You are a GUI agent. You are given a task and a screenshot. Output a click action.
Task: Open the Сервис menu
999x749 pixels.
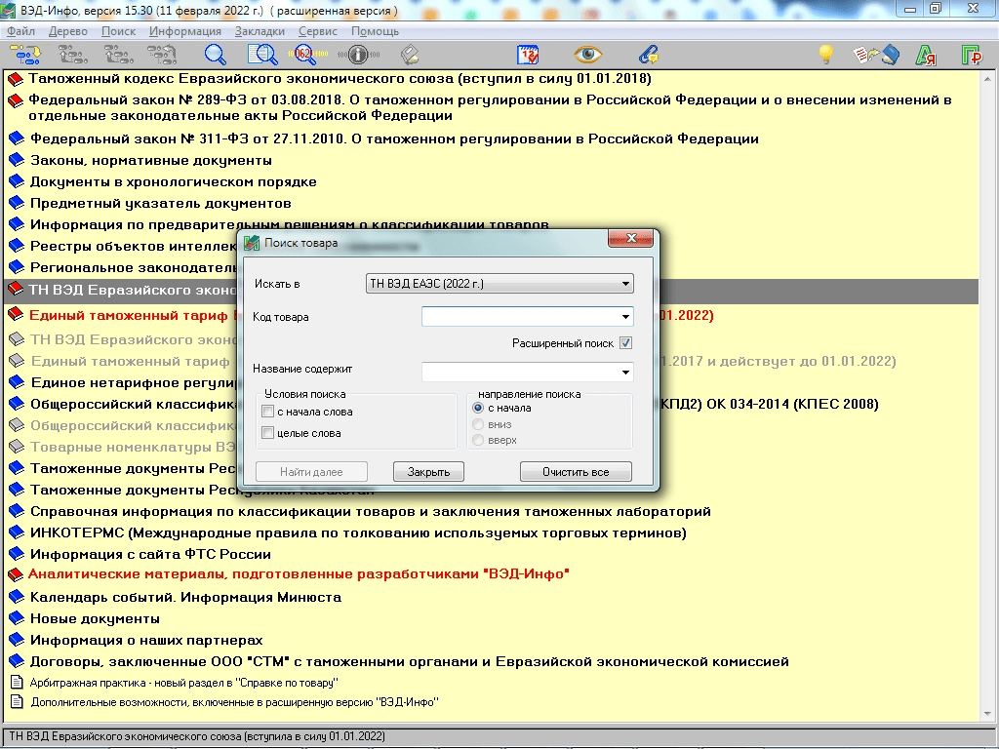tap(318, 31)
